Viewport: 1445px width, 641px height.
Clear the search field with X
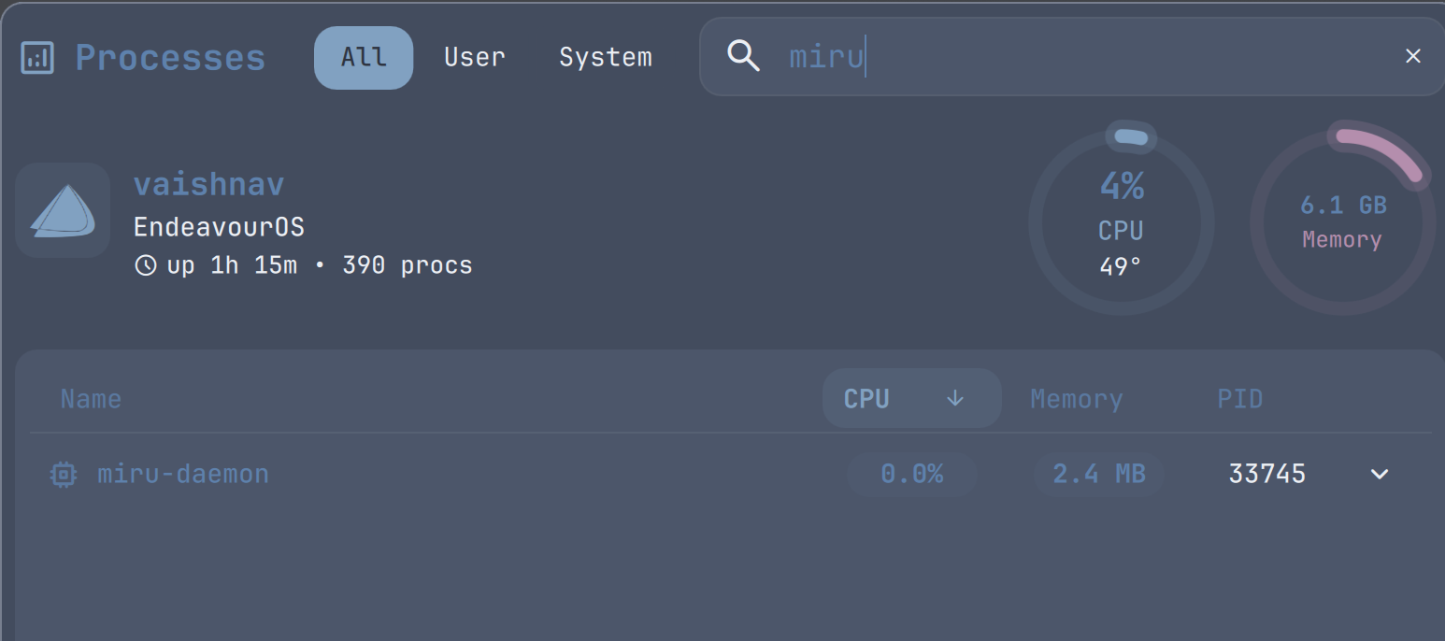click(x=1412, y=56)
